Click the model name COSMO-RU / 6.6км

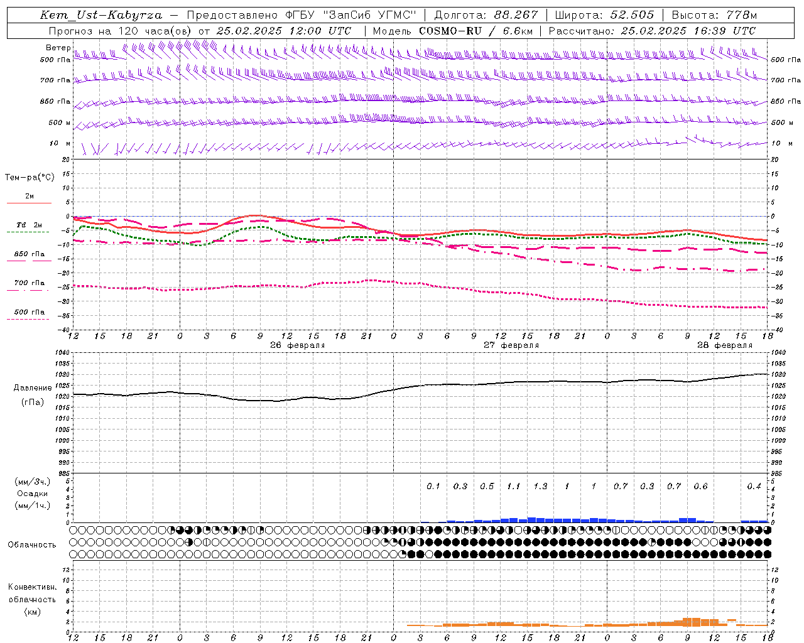[x=475, y=31]
